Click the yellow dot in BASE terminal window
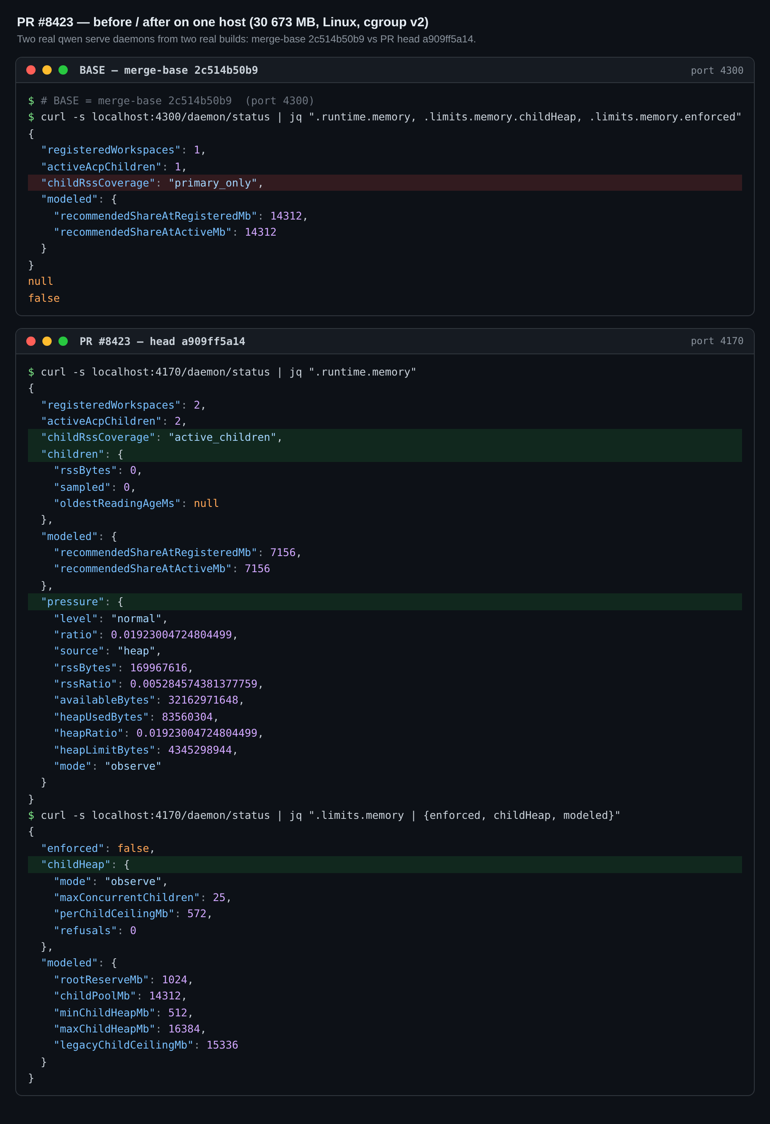 (x=47, y=70)
